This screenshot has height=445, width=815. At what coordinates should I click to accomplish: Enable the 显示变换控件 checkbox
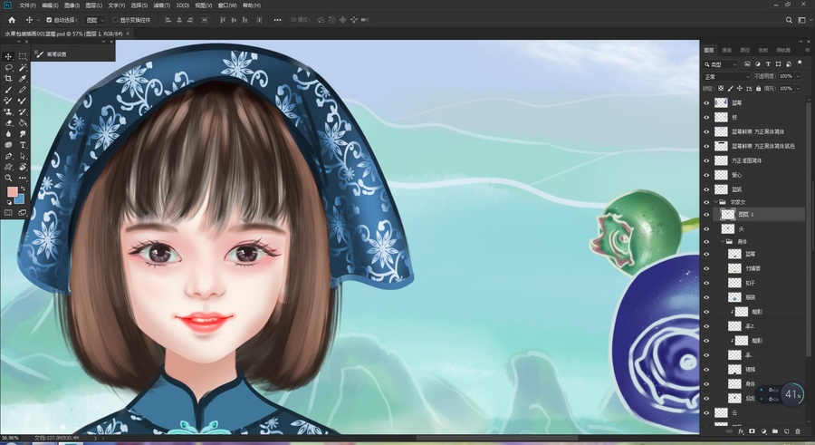pyautogui.click(x=115, y=20)
